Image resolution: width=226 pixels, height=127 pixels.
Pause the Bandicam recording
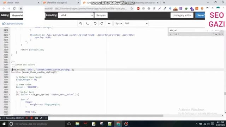coord(27,118)
